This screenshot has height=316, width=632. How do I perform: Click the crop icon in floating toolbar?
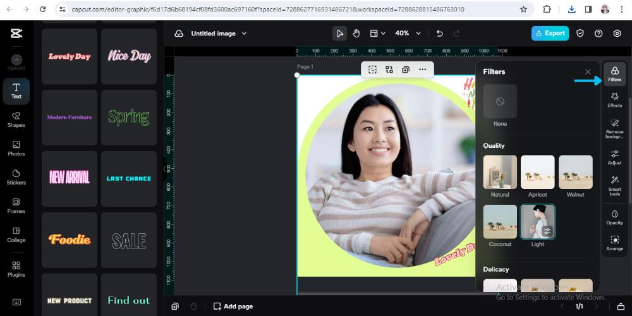372,70
